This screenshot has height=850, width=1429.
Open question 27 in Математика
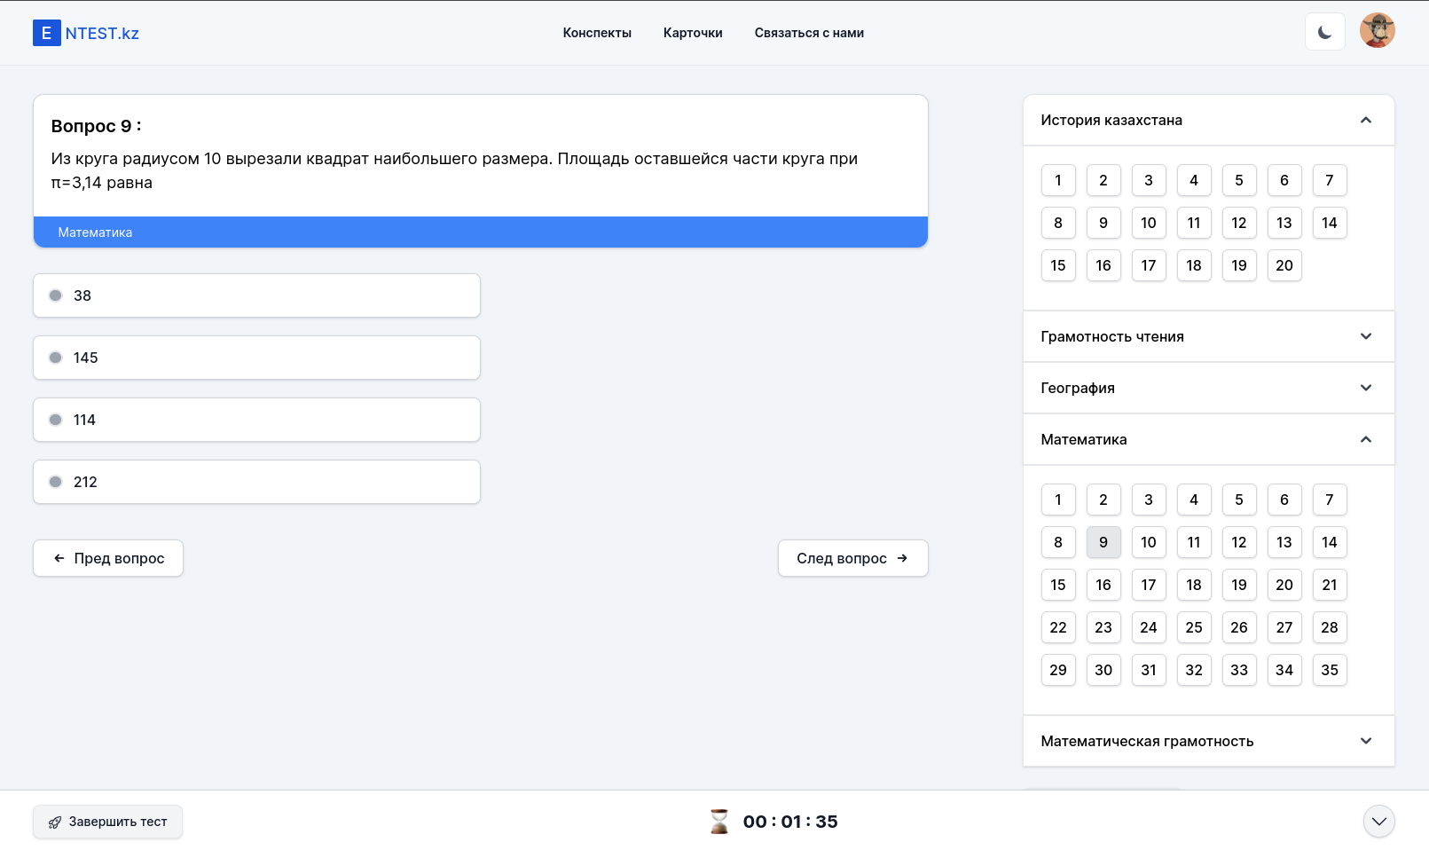click(x=1284, y=627)
